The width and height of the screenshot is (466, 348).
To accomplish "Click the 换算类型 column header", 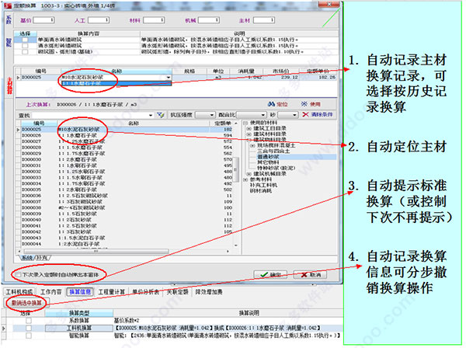I will (x=79, y=313).
